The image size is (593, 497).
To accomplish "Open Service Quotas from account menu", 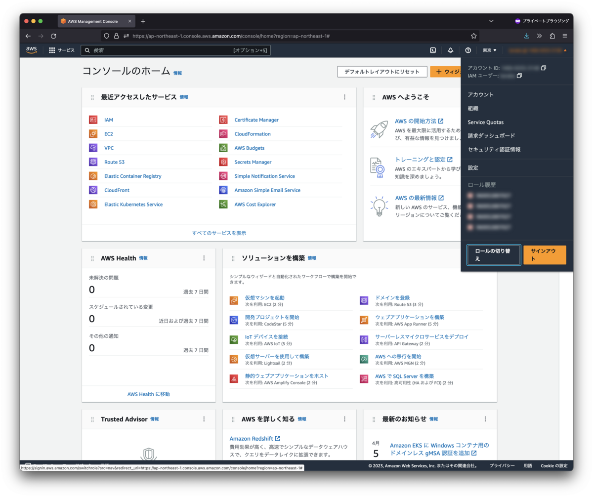I will [486, 122].
